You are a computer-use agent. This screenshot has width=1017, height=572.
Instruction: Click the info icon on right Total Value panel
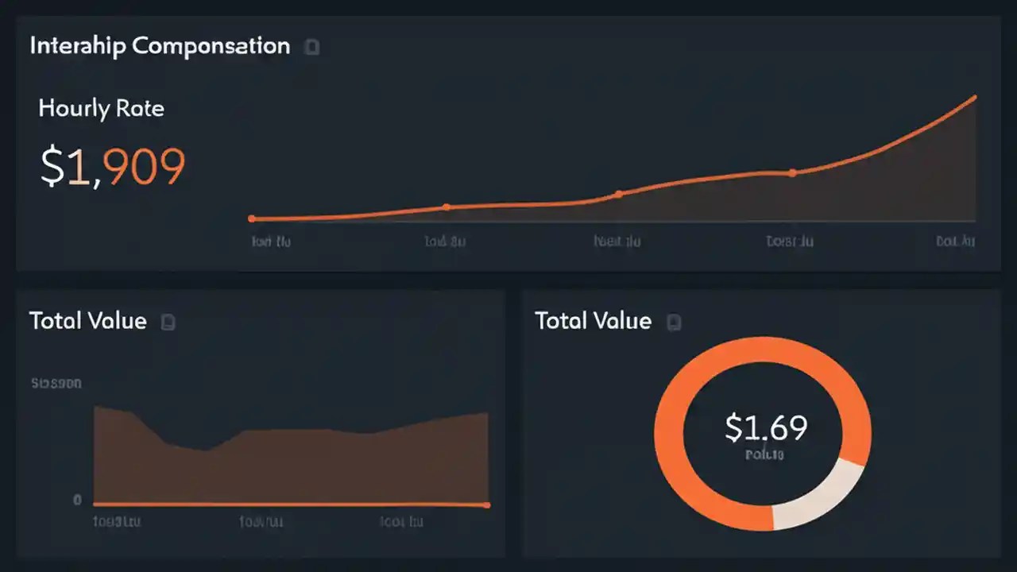tap(674, 322)
